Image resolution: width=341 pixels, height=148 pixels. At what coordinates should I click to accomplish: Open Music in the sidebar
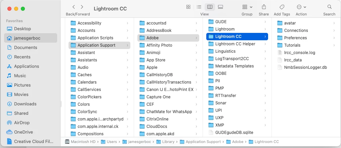point(31,76)
